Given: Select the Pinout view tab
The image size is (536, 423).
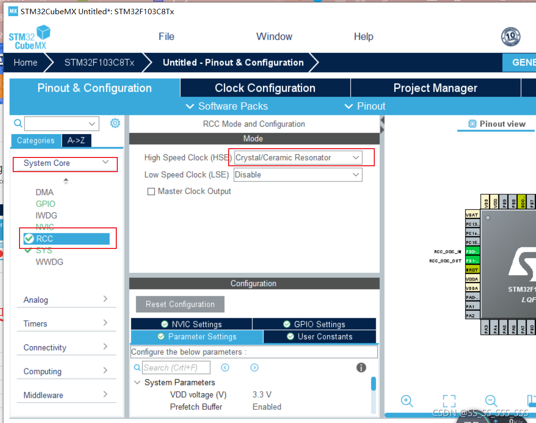Looking at the screenshot, I should pyautogui.click(x=496, y=124).
